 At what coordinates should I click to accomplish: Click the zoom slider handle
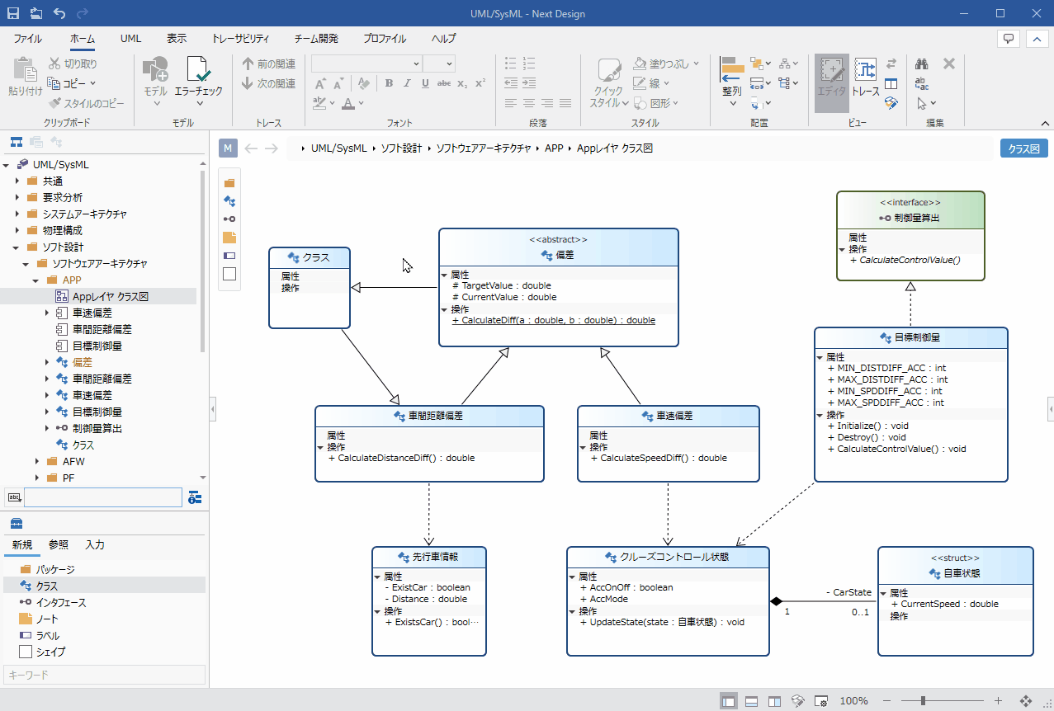pos(924,700)
